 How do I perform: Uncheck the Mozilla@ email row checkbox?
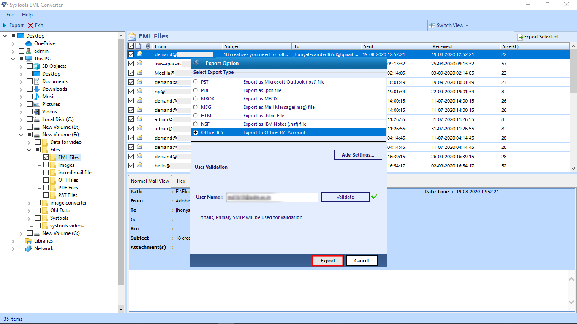pyautogui.click(x=131, y=73)
